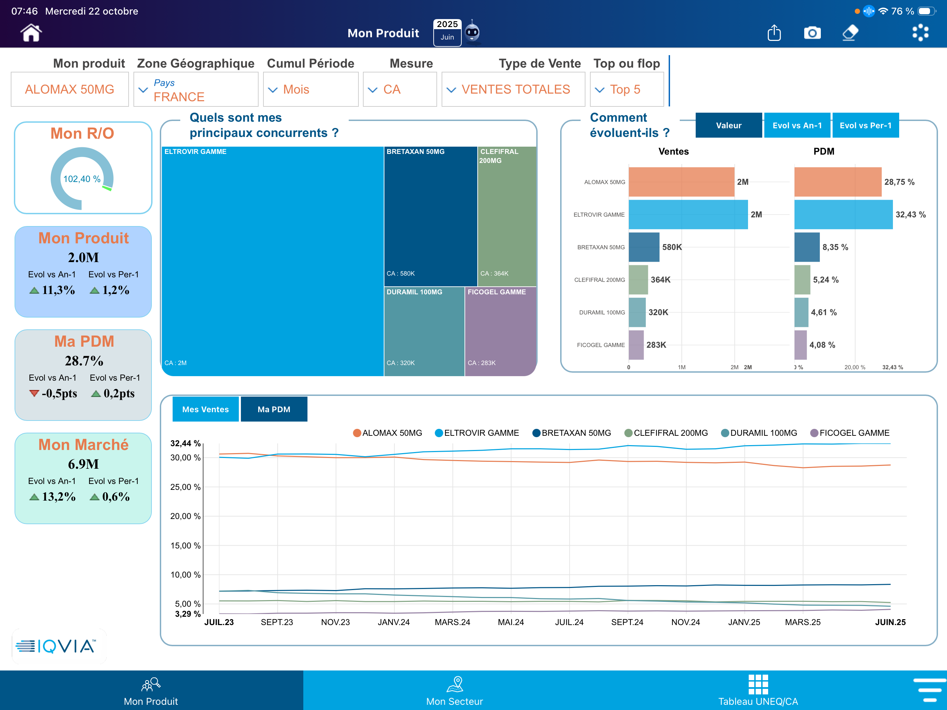This screenshot has height=710, width=947.
Task: Tap the green up arrow beside 13,2%
Action: click(x=34, y=497)
